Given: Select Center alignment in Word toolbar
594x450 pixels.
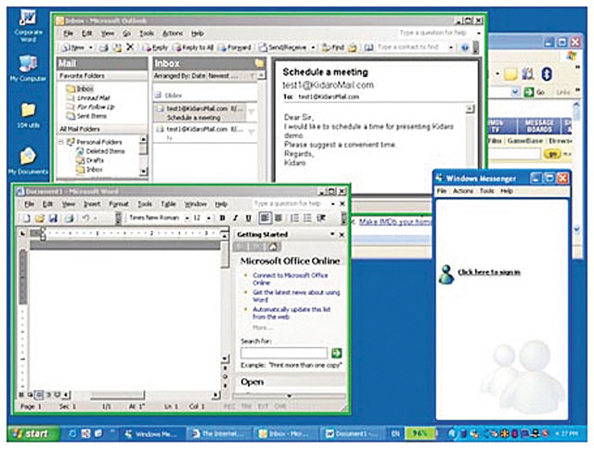Looking at the screenshot, I should tap(278, 218).
